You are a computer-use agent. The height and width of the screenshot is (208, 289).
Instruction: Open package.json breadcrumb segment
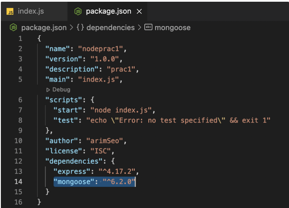pyautogui.click(x=44, y=28)
